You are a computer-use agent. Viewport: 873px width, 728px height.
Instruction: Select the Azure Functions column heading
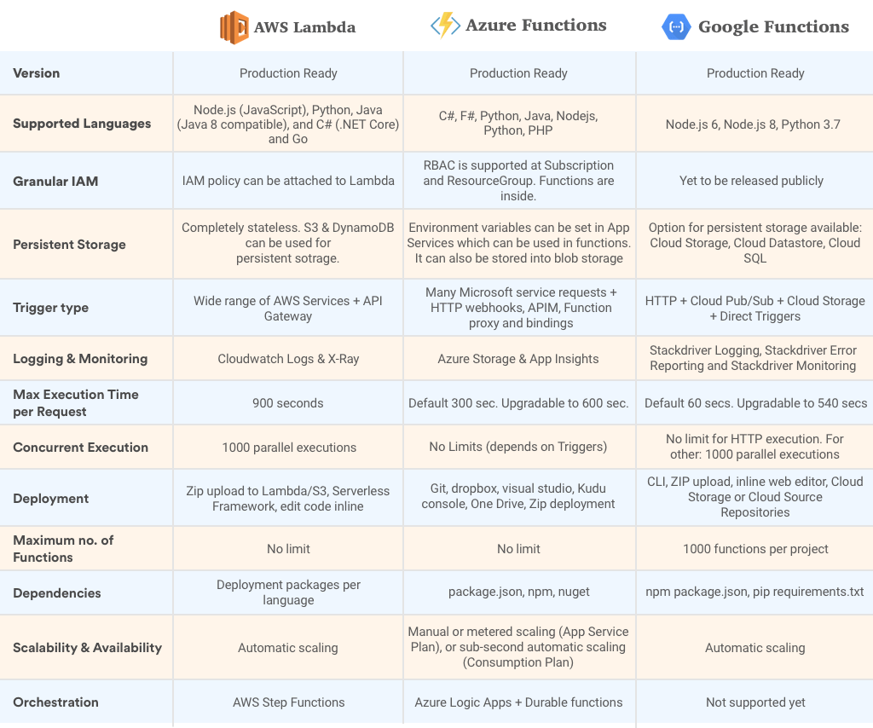[x=536, y=26]
